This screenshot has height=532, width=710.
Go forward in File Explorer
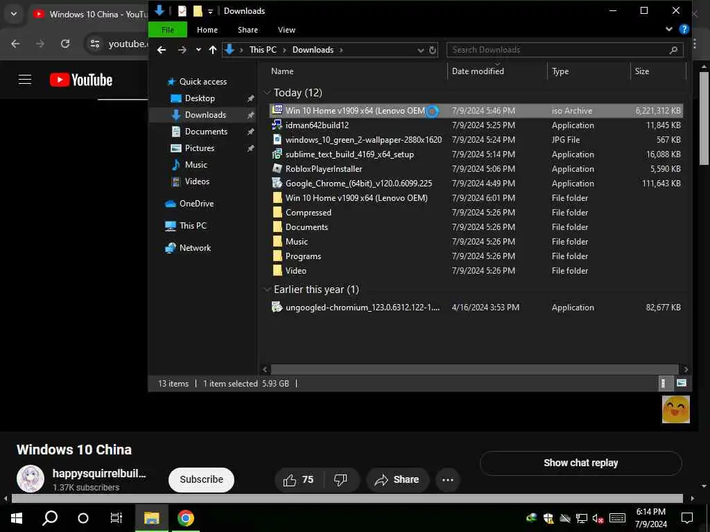point(182,50)
